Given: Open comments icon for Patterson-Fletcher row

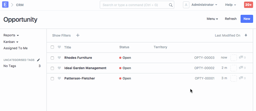Looking at the screenshot, I should point(241,78).
